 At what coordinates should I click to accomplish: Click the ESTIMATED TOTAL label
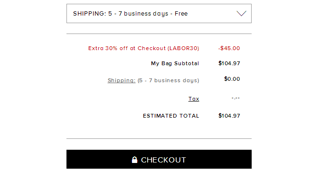tap(171, 116)
